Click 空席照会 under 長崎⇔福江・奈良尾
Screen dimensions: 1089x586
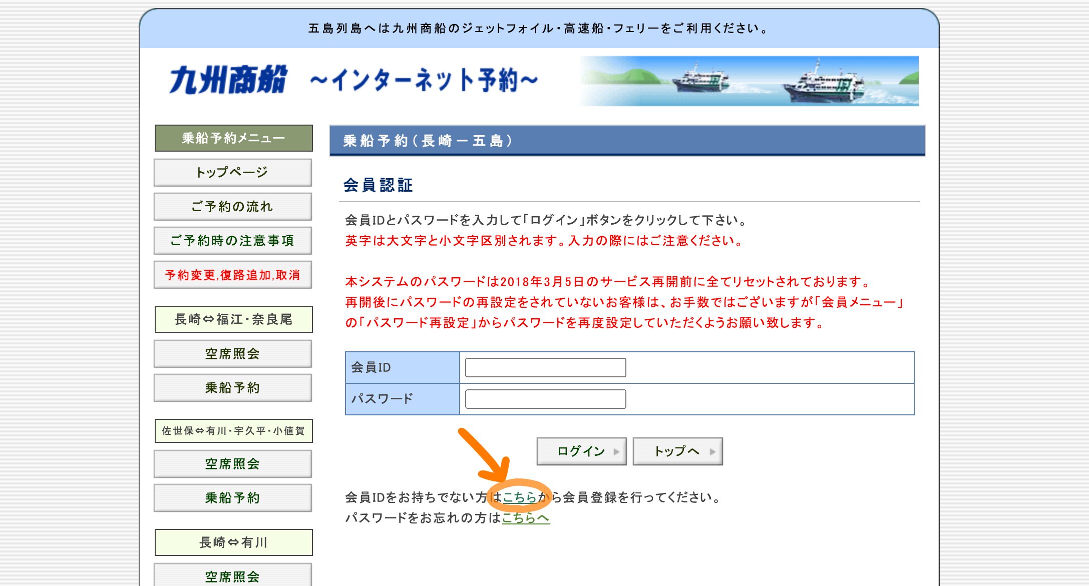click(x=233, y=354)
